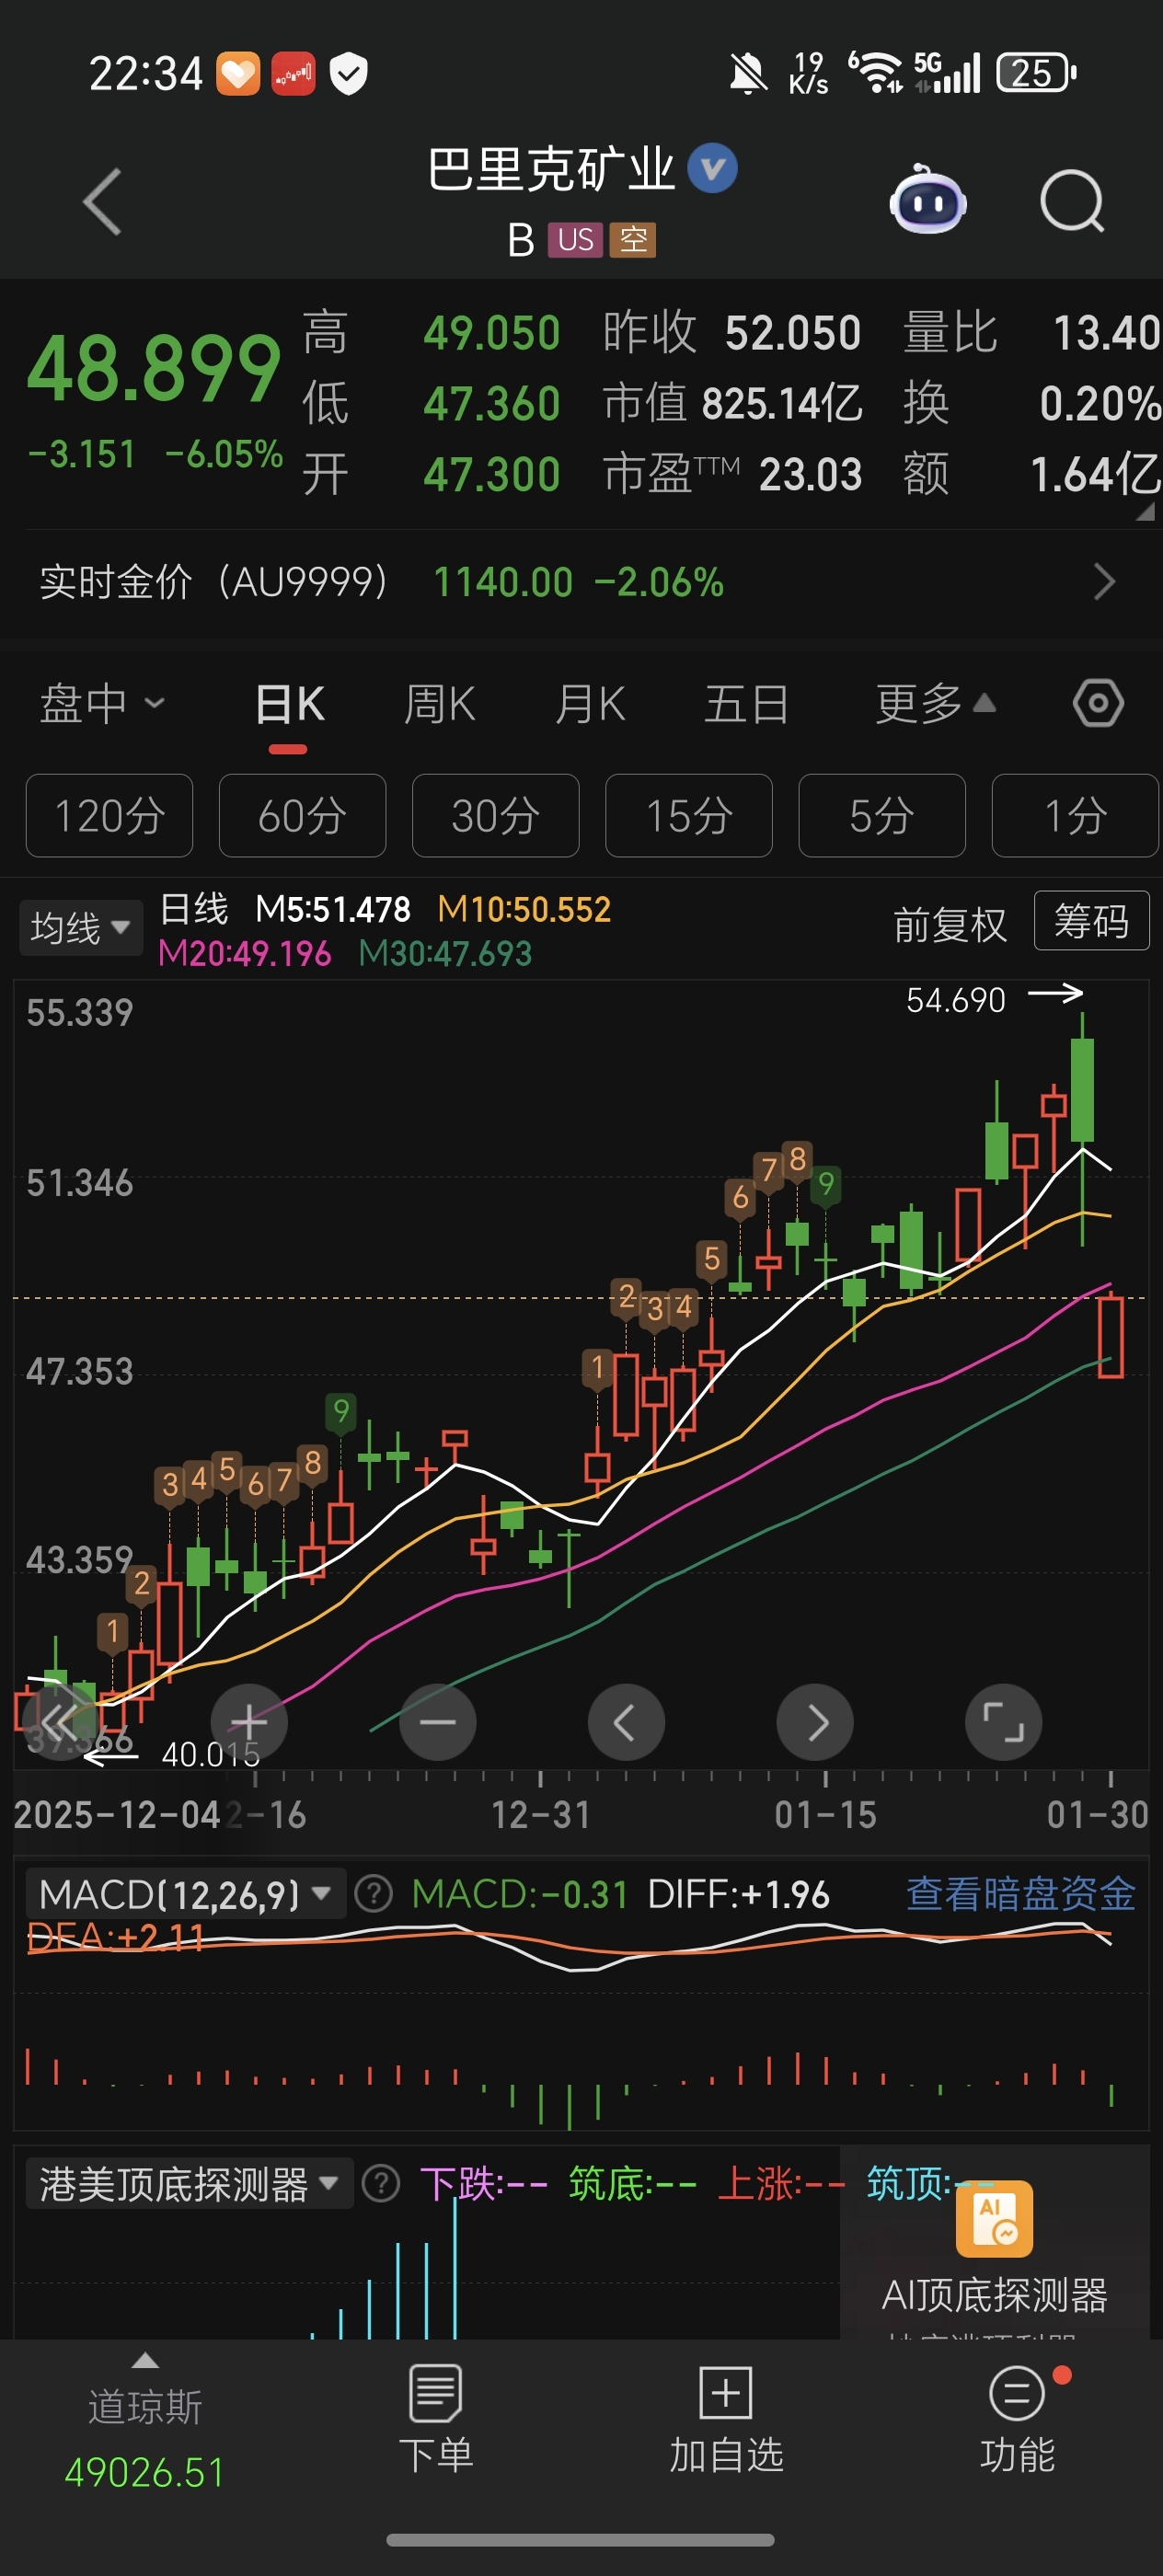
Task: Jump to earliest with double-left arrow
Action: click(x=60, y=1722)
